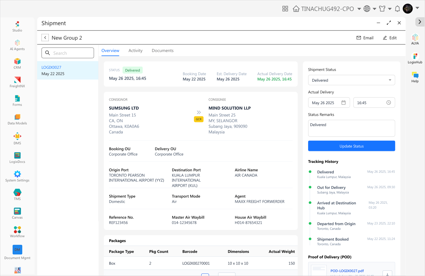
Task: Click Shipment Booked tracking entry
Action: (x=333, y=239)
